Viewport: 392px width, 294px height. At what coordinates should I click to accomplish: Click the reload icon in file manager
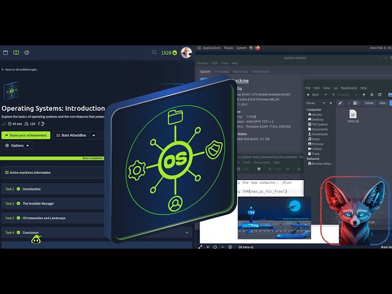[380, 95]
